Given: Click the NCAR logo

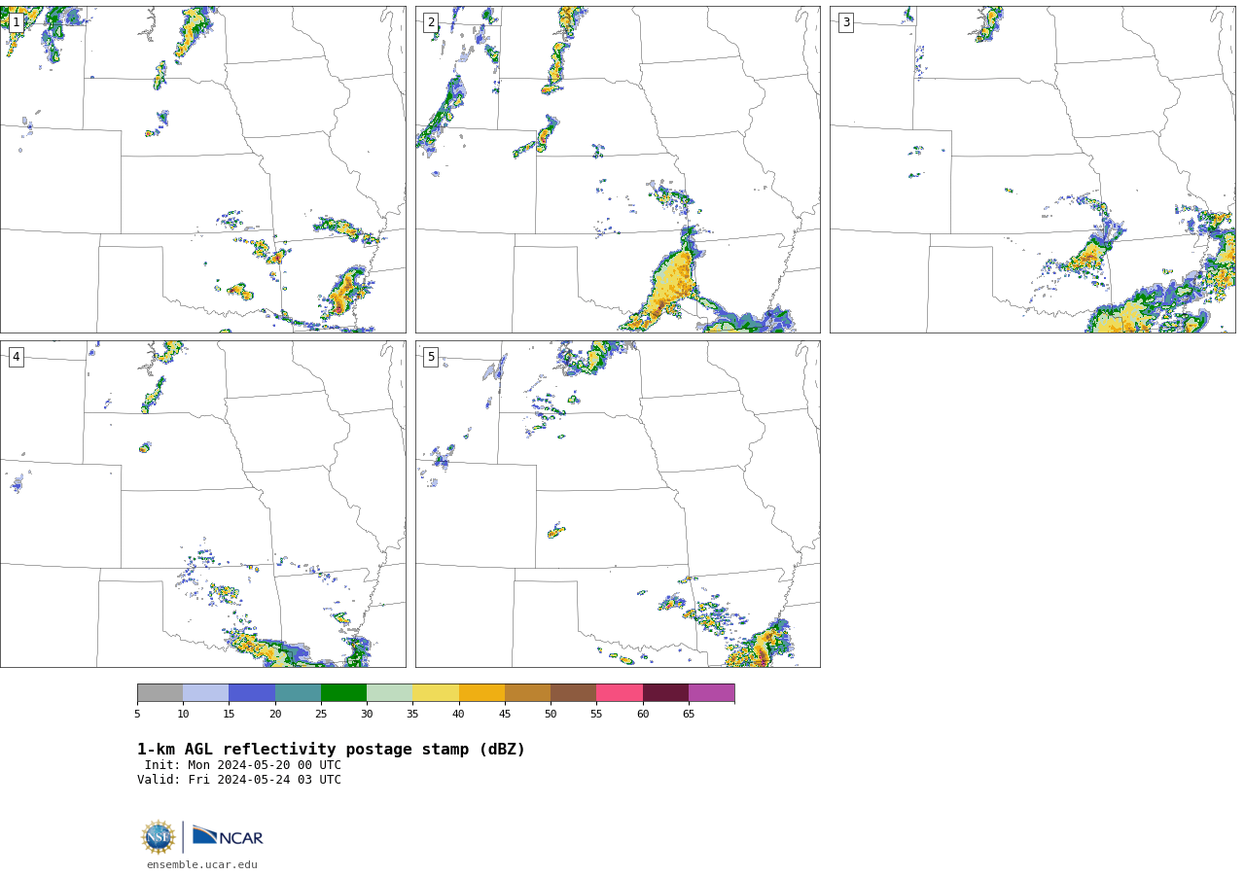Looking at the screenshot, I should (228, 836).
